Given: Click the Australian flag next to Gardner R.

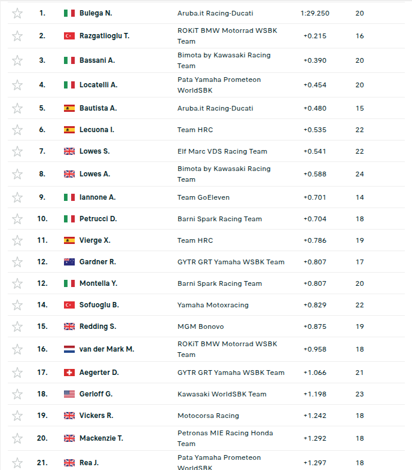Looking at the screenshot, I should (69, 262).
